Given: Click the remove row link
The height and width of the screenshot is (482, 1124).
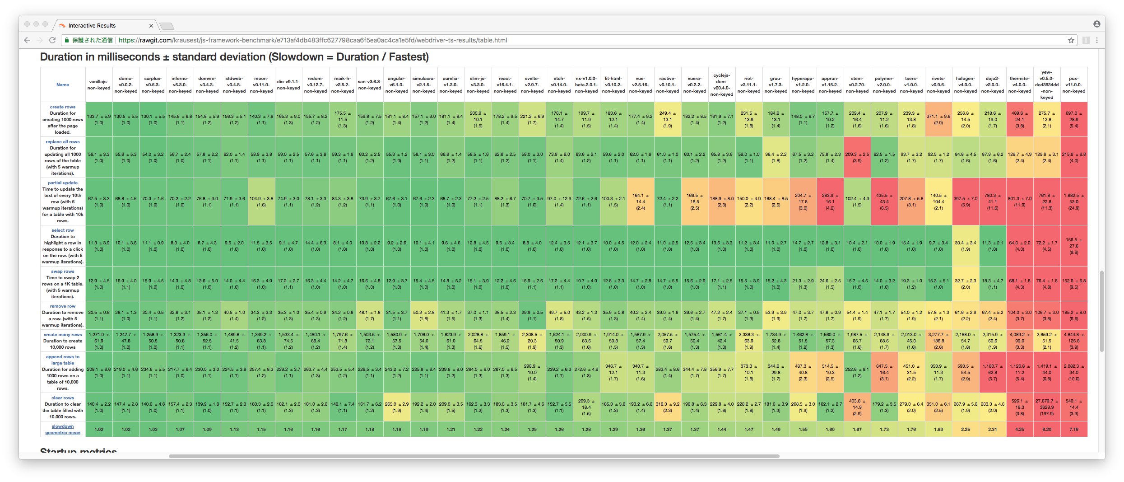Looking at the screenshot, I should (x=63, y=306).
